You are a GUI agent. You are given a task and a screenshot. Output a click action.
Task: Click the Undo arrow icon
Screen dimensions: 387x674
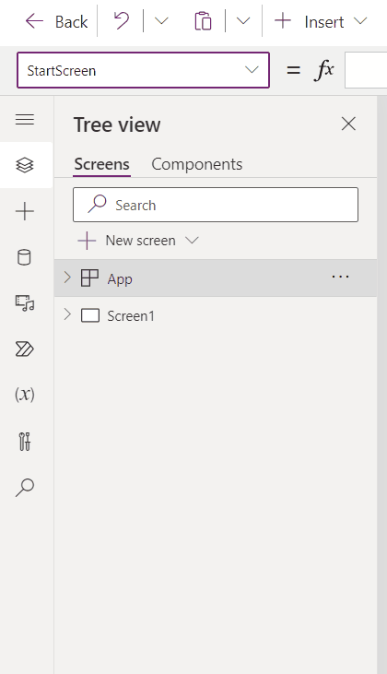pyautogui.click(x=121, y=20)
